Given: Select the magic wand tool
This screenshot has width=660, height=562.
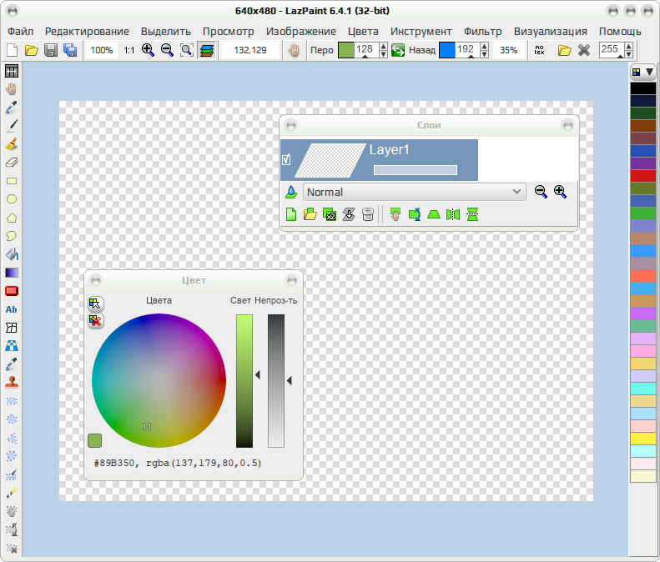Looking at the screenshot, I should (x=12, y=493).
